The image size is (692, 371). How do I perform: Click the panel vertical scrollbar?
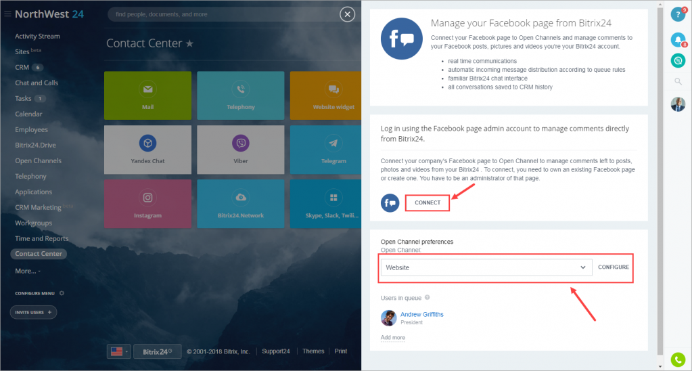point(660,181)
